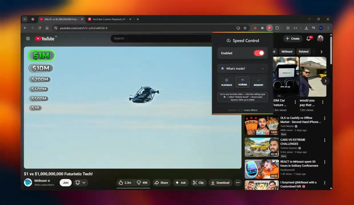The height and width of the screenshot is (205, 354).
Task: Dislike the video (49K)
Action: pyautogui.click(x=142, y=183)
